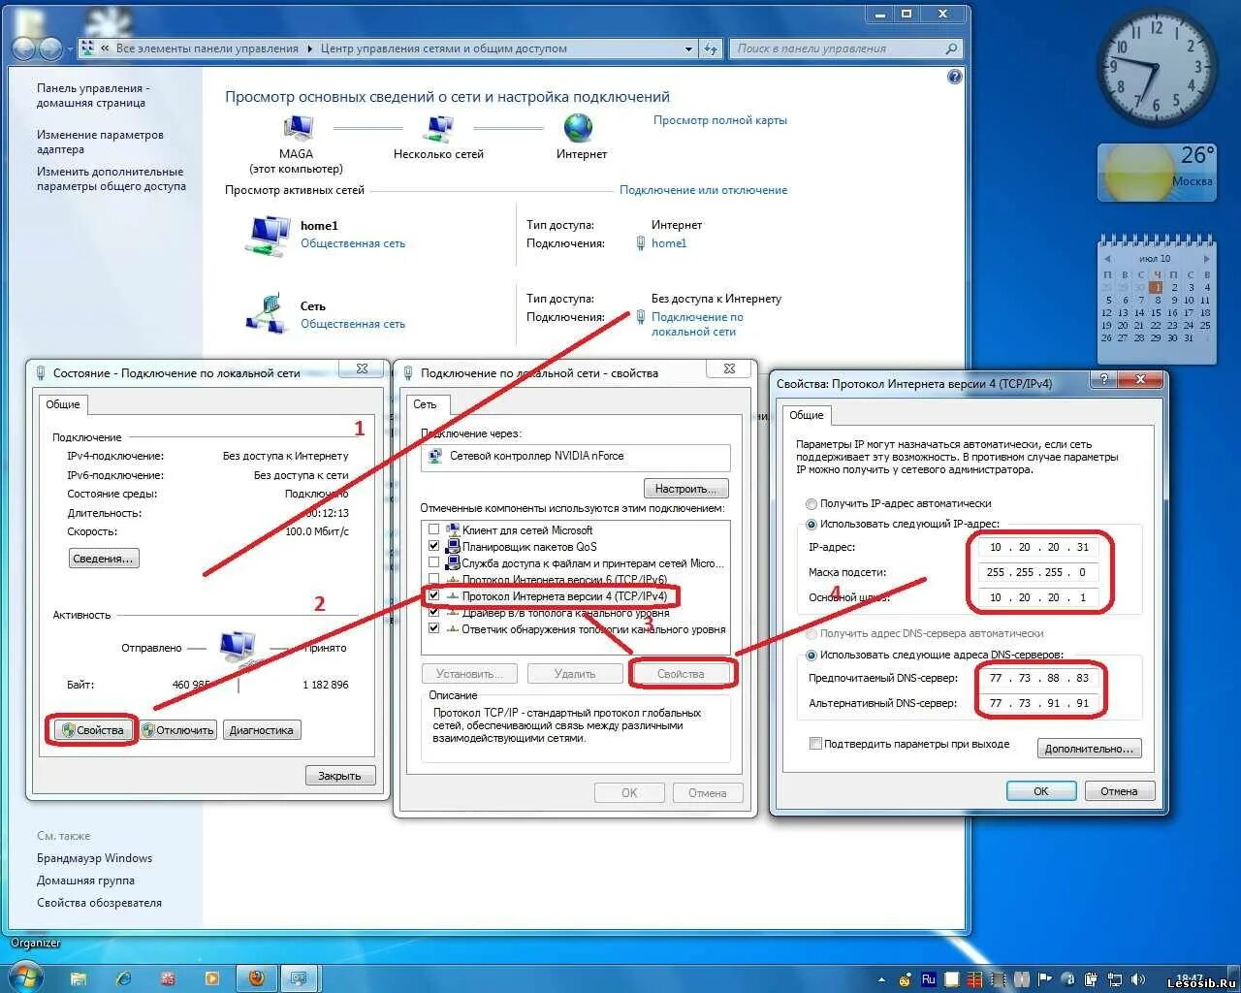The height and width of the screenshot is (993, 1241).
Task: Uncheck Планировщик пакетов QoS checkbox
Action: 434,547
